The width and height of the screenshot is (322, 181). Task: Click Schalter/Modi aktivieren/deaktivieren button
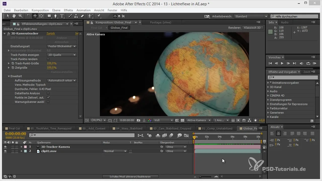130,177
